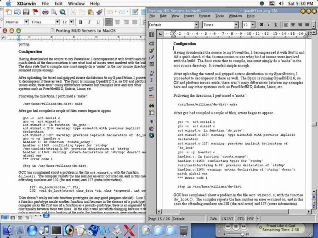Click the red flag icon in the Word toolbar
The image size is (318, 238).
tap(35, 12)
